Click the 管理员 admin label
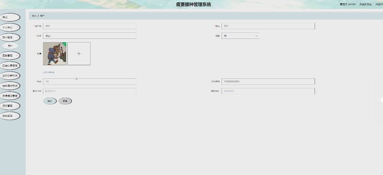This screenshot has height=175, width=383. (x=348, y=4)
